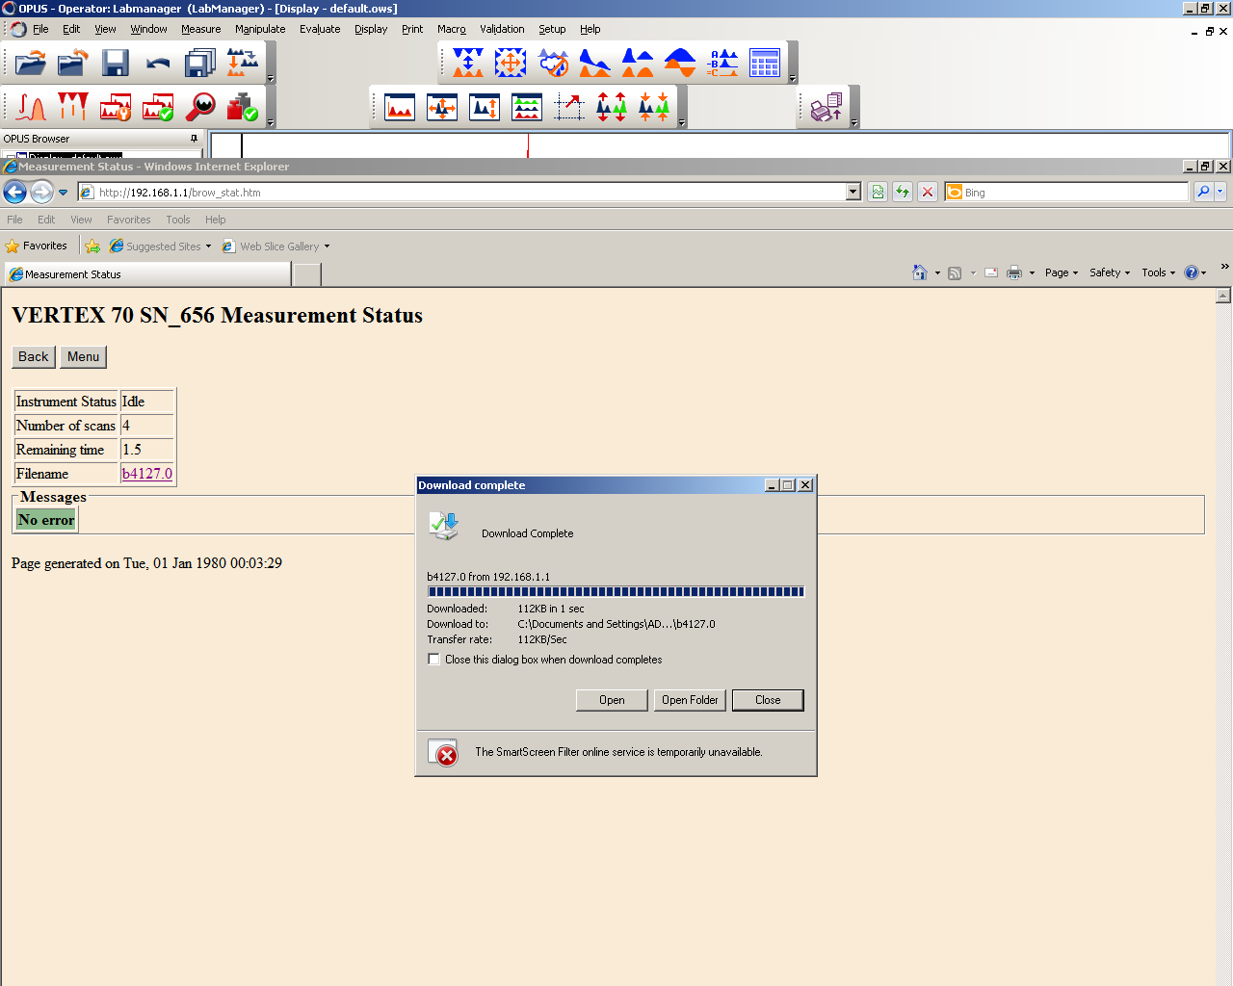The image size is (1233, 986).
Task: Click the Open Folder button
Action: [x=690, y=700]
